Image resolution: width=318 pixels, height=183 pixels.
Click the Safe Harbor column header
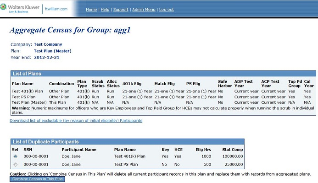coord(225,84)
